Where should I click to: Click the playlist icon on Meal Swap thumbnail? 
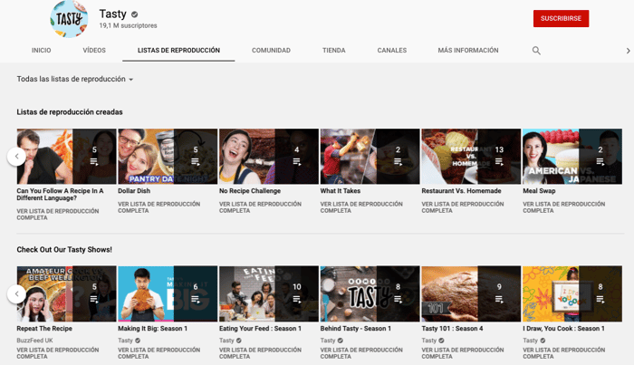[x=600, y=162]
